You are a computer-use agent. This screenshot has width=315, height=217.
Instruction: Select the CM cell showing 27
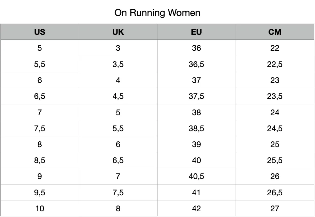[275, 208]
